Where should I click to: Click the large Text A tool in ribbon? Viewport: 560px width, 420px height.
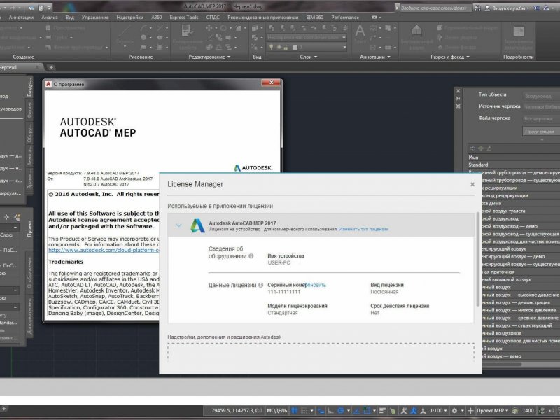(x=360, y=31)
